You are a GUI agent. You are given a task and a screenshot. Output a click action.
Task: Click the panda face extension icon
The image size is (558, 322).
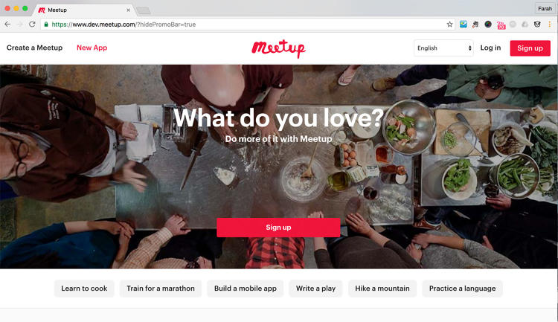pos(537,25)
